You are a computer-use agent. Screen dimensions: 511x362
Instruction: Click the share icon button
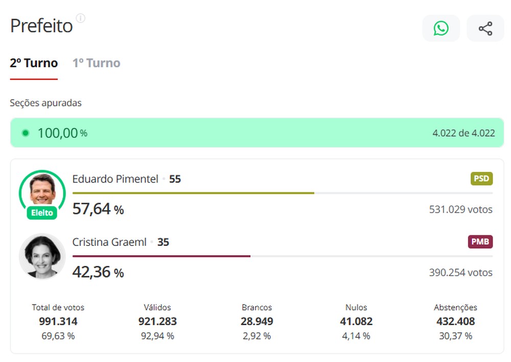tap(485, 28)
